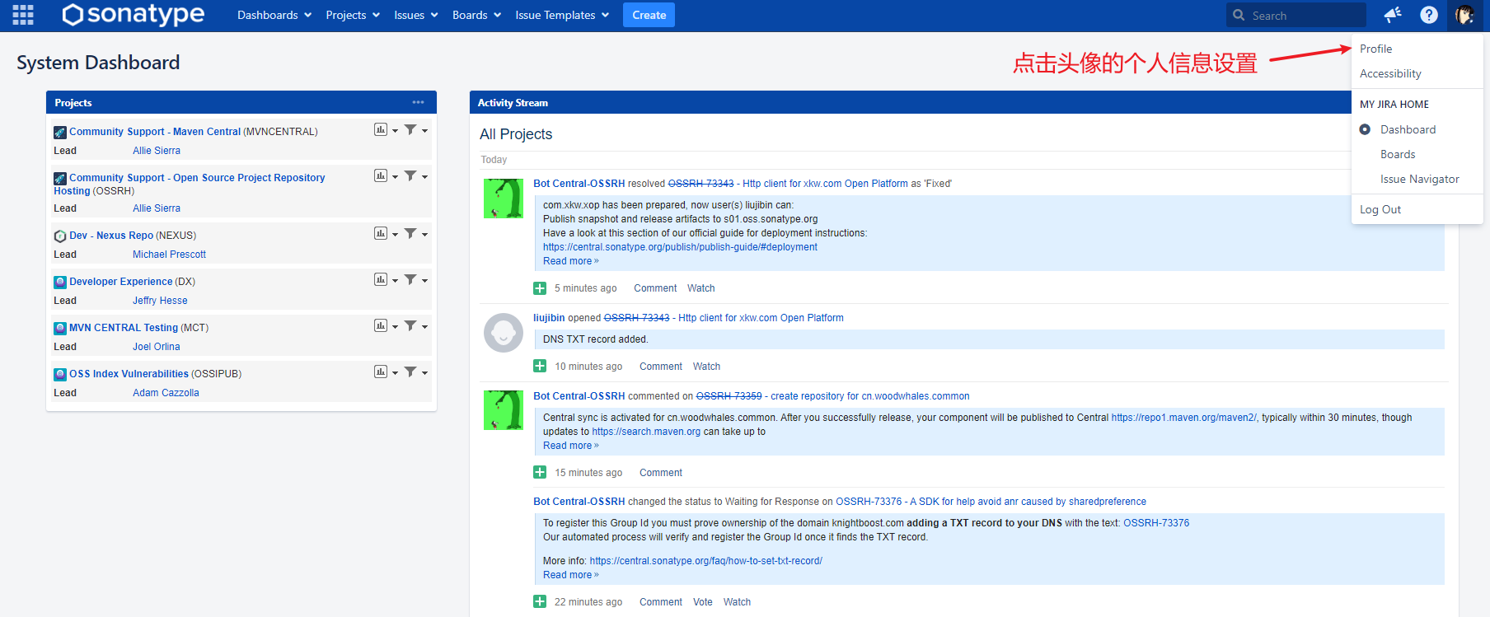Click Bot Central-OSSRH avatar on resolved entry
This screenshot has width=1490, height=617.
504,199
